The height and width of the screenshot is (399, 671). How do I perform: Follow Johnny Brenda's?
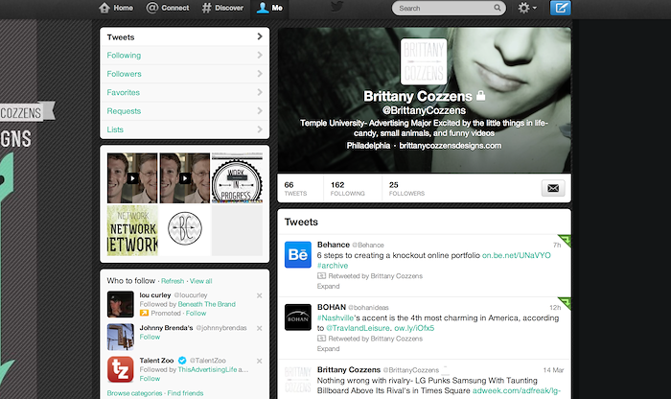coord(150,337)
